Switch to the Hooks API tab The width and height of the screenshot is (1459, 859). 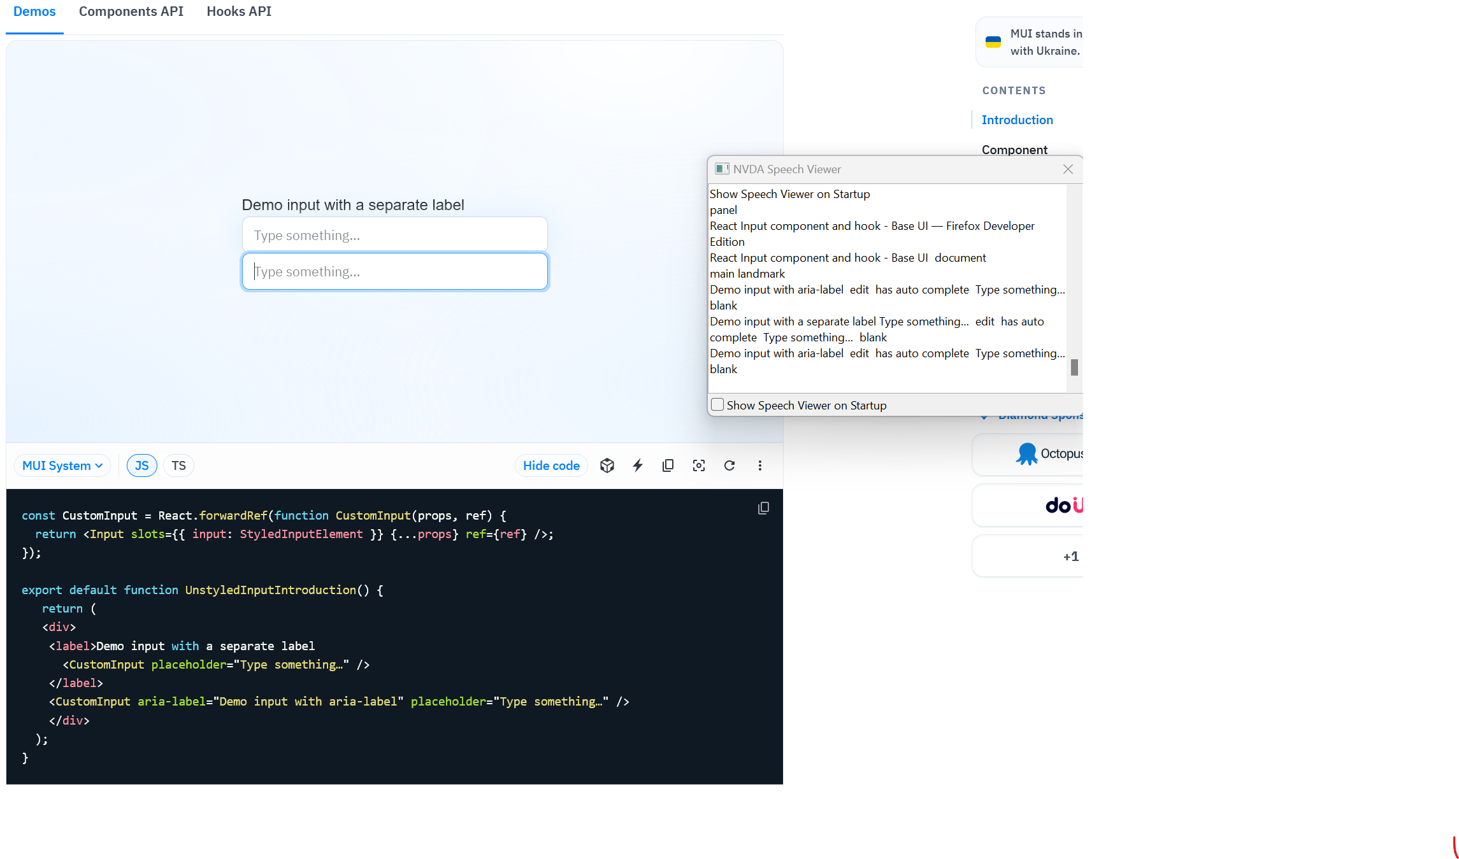pyautogui.click(x=238, y=11)
